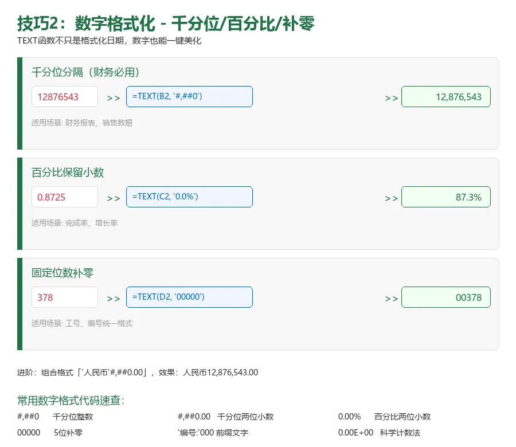Screen dimensions: 516x447
Task: Click the >> arrow before 00378 result
Action: point(392,299)
